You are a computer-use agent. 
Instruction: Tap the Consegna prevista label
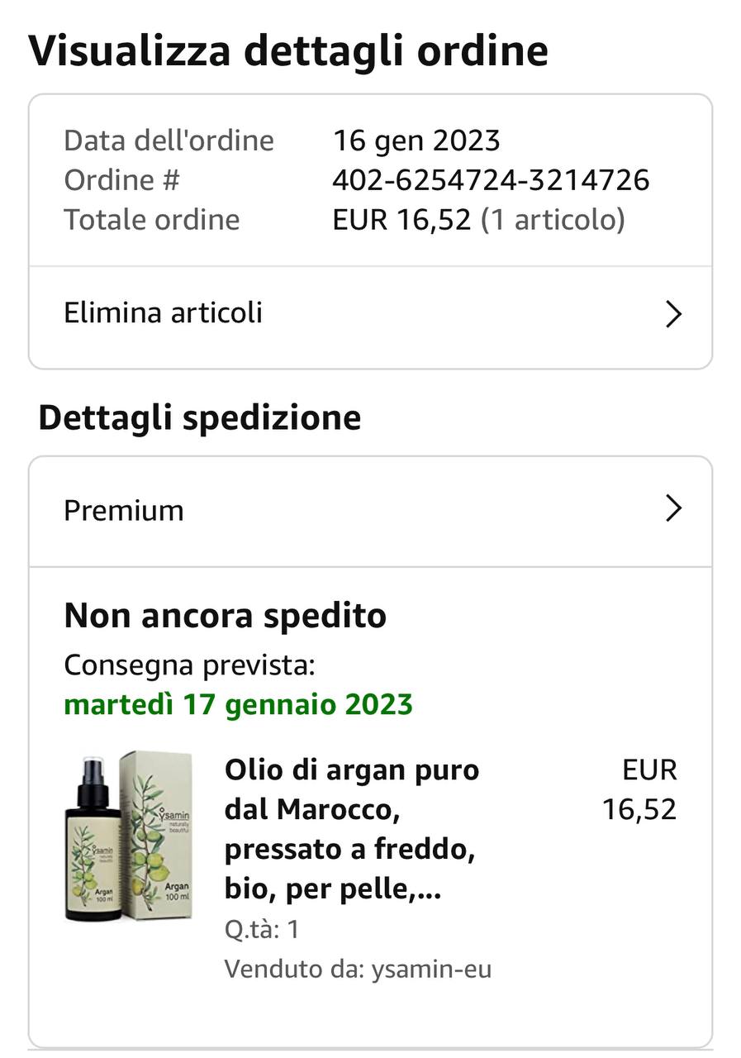tap(189, 665)
